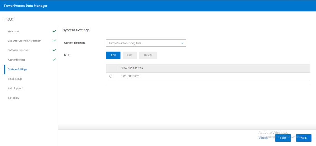Click the Software License completed checkmark
The height and width of the screenshot is (146, 316).
[x=54, y=50]
